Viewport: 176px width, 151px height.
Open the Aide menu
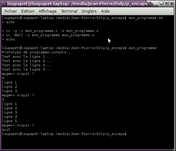105,11
